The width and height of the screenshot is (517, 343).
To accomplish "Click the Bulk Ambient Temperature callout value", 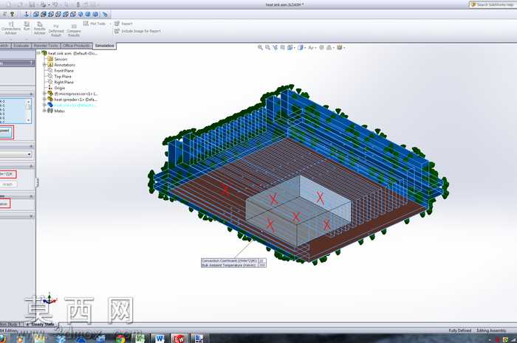I will pyautogui.click(x=261, y=265).
